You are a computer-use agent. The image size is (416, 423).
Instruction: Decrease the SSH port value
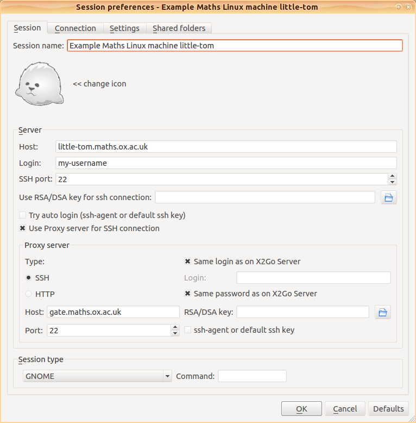392,182
